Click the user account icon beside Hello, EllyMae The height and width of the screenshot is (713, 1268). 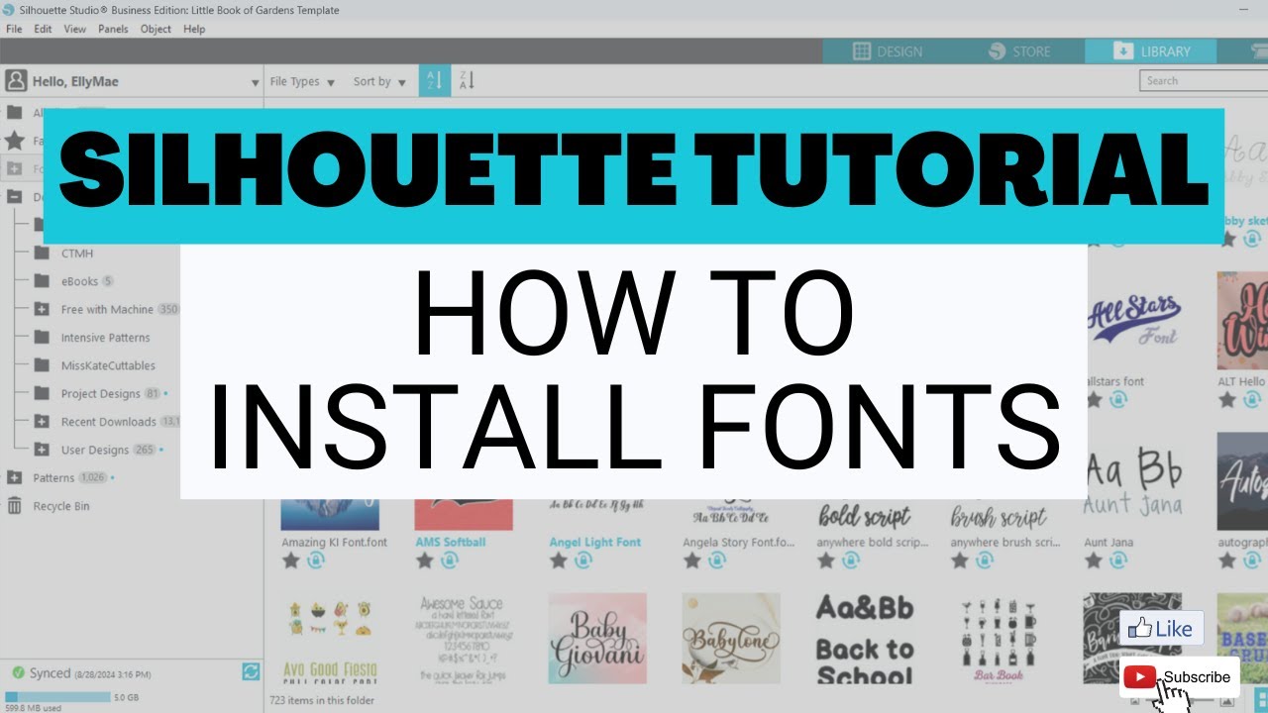15,81
